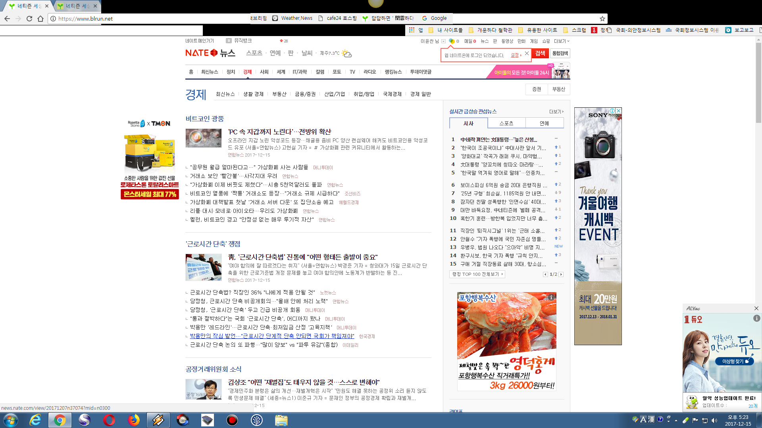
Task: Open the 보고보고 bookmark
Action: 739,30
